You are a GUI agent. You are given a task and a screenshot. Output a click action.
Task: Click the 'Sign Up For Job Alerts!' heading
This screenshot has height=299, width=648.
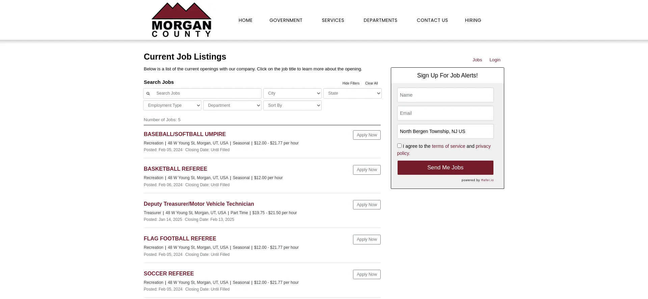point(447,75)
